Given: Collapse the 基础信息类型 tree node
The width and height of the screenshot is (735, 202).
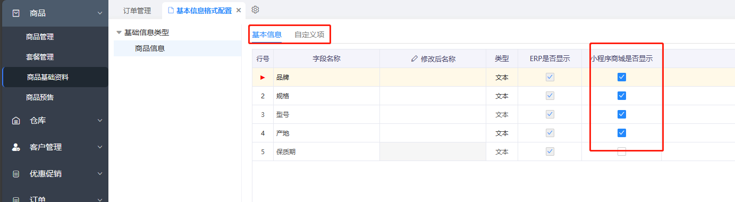Looking at the screenshot, I should (119, 32).
